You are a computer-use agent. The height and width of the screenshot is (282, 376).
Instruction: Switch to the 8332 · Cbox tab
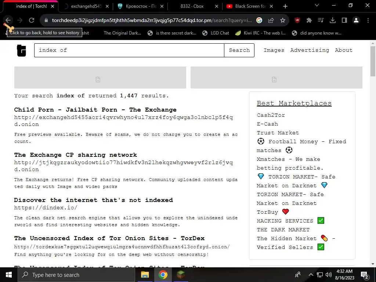[x=192, y=6]
